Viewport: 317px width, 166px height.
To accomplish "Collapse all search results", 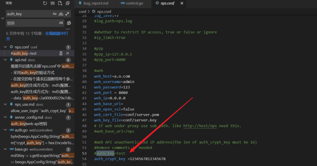I will click(67, 3).
